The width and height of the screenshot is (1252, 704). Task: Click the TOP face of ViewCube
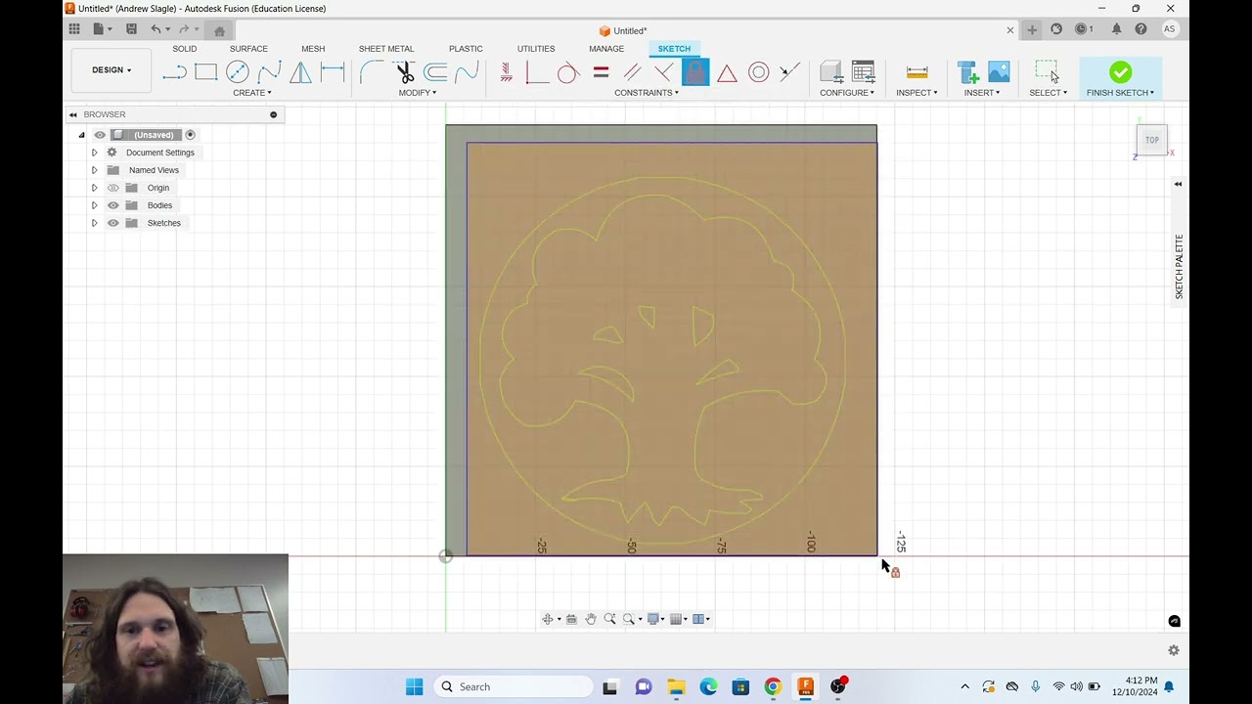1152,140
